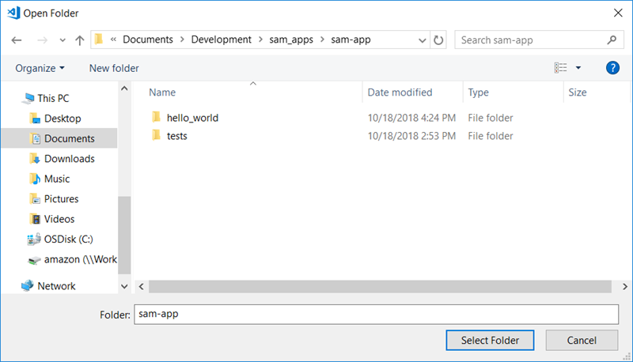
Task: Click the Folder name text field
Action: 376,314
